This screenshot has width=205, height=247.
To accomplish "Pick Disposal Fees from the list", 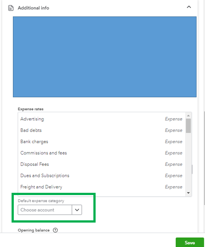I will pos(101,164).
